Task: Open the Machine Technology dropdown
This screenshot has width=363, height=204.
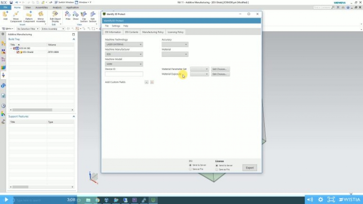Action: 124,44
